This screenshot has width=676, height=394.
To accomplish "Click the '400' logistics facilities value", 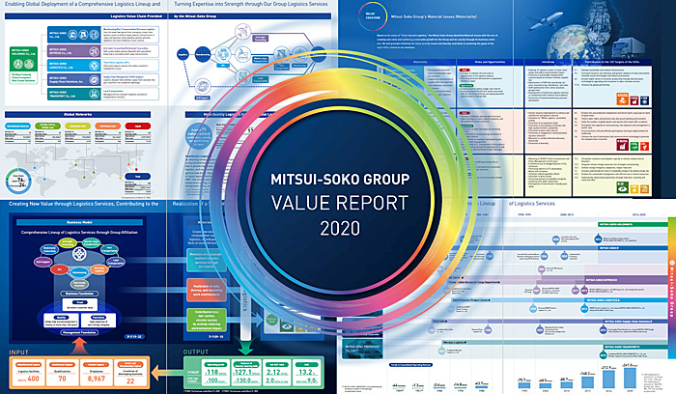I will pyautogui.click(x=33, y=379).
